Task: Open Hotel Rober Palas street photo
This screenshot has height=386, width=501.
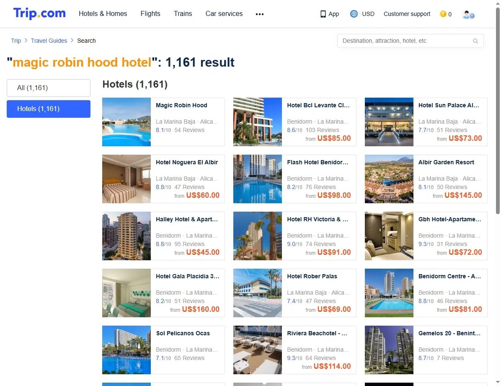Action: pyautogui.click(x=258, y=293)
